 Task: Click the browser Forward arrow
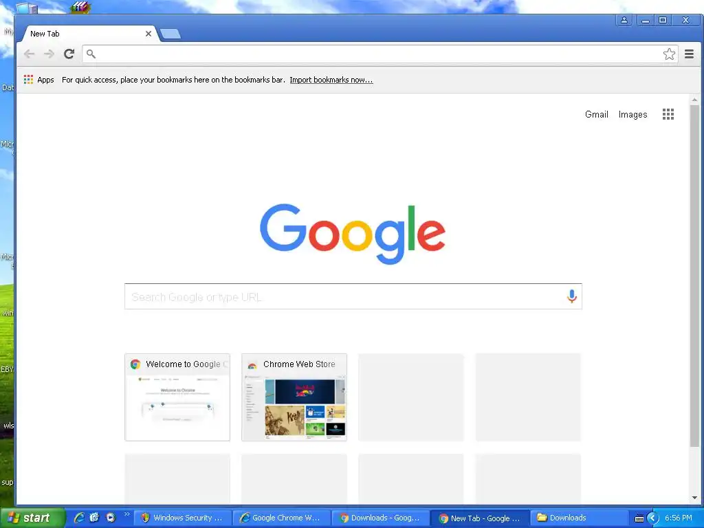pos(49,54)
